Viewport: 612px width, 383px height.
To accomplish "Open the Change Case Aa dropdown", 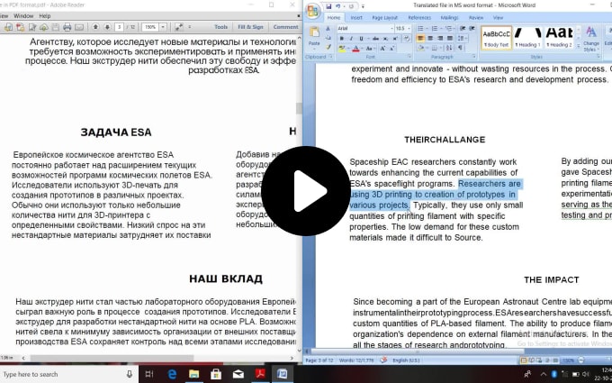I will (x=370, y=49).
